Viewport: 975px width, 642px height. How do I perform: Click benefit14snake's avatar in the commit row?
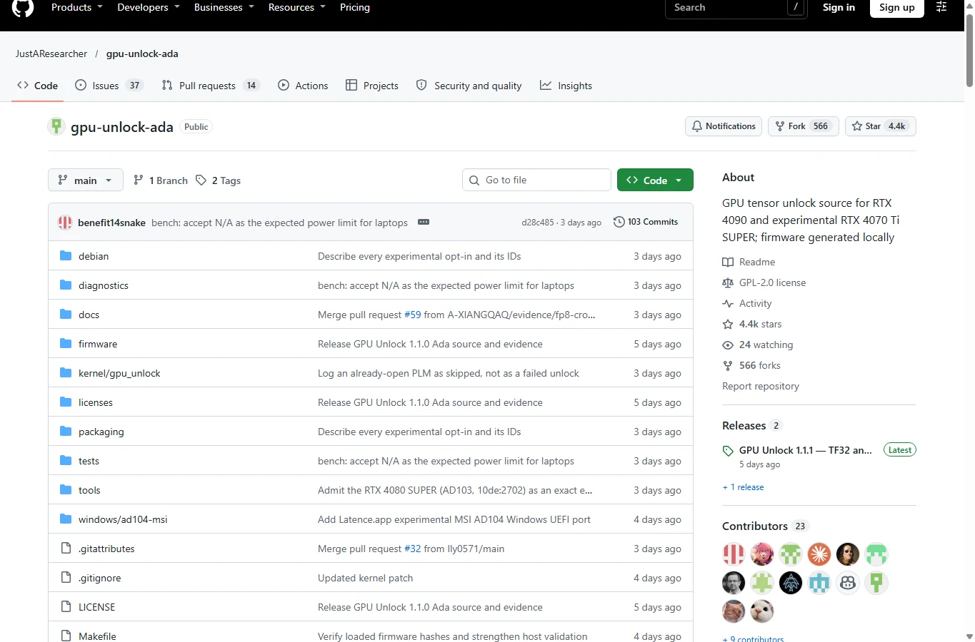65,223
